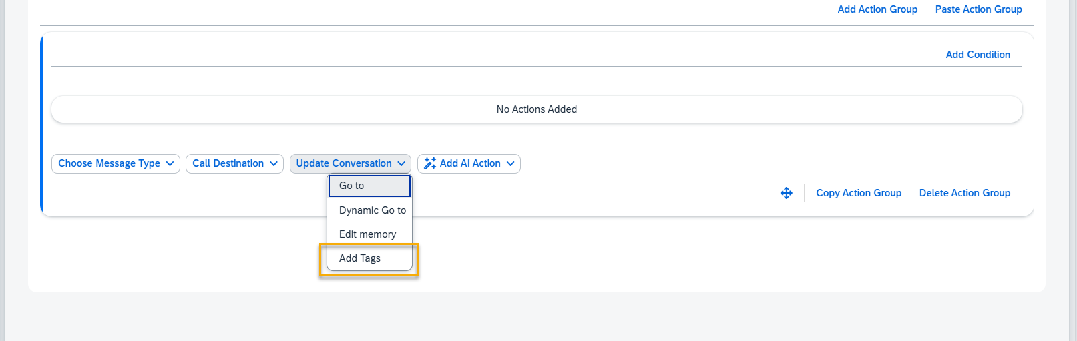Screen dimensions: 1077x341
Task: Open the Add AI Action dropdown
Action: 469,163
